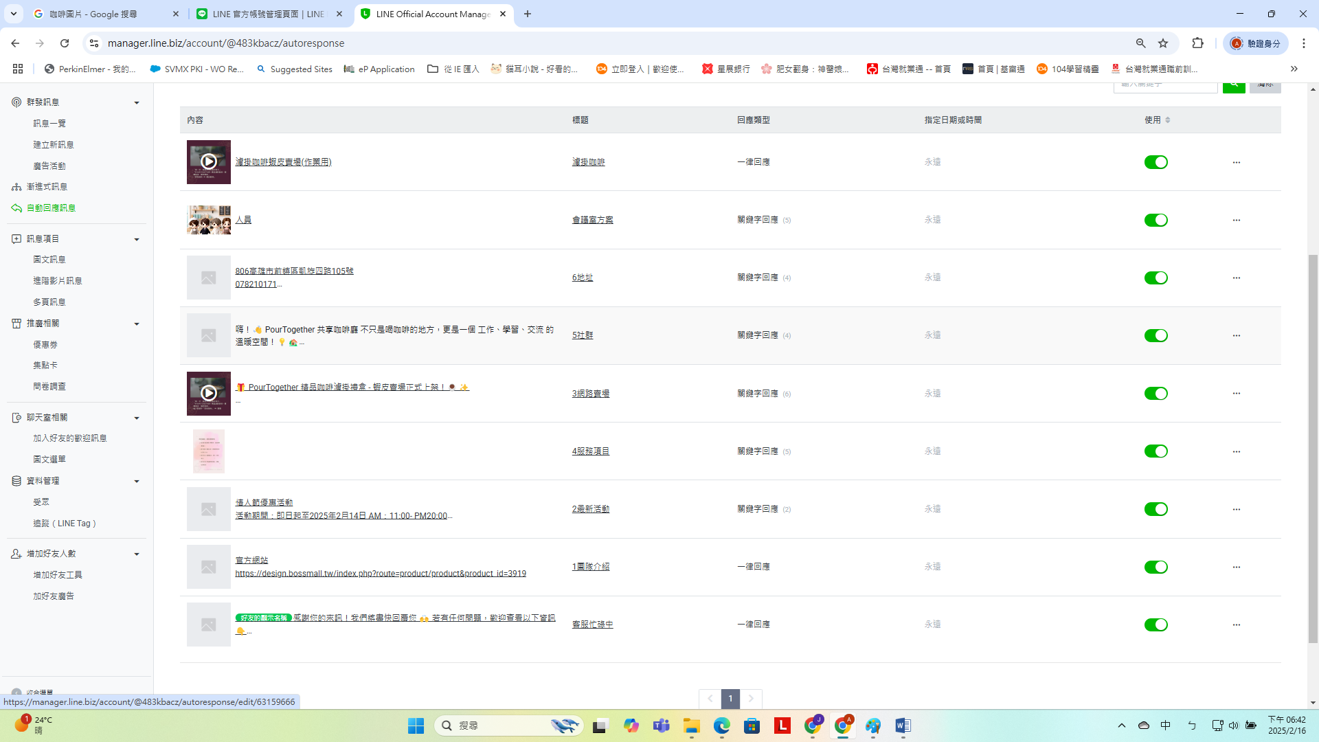Screen dimensions: 1319x742
Task: Toggle the 4服務項目 row switch
Action: click(x=1155, y=451)
